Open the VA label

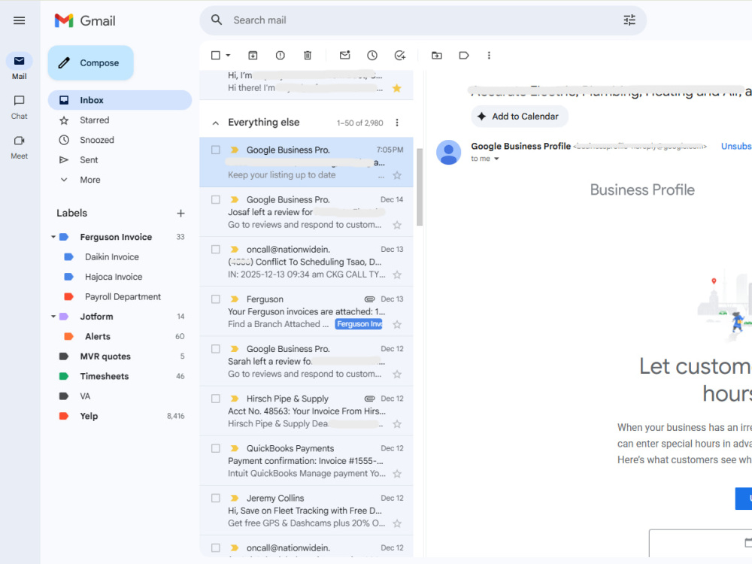120,396
